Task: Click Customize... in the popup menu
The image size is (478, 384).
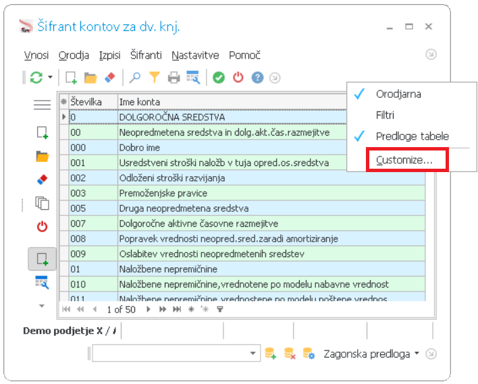Action: (x=404, y=160)
